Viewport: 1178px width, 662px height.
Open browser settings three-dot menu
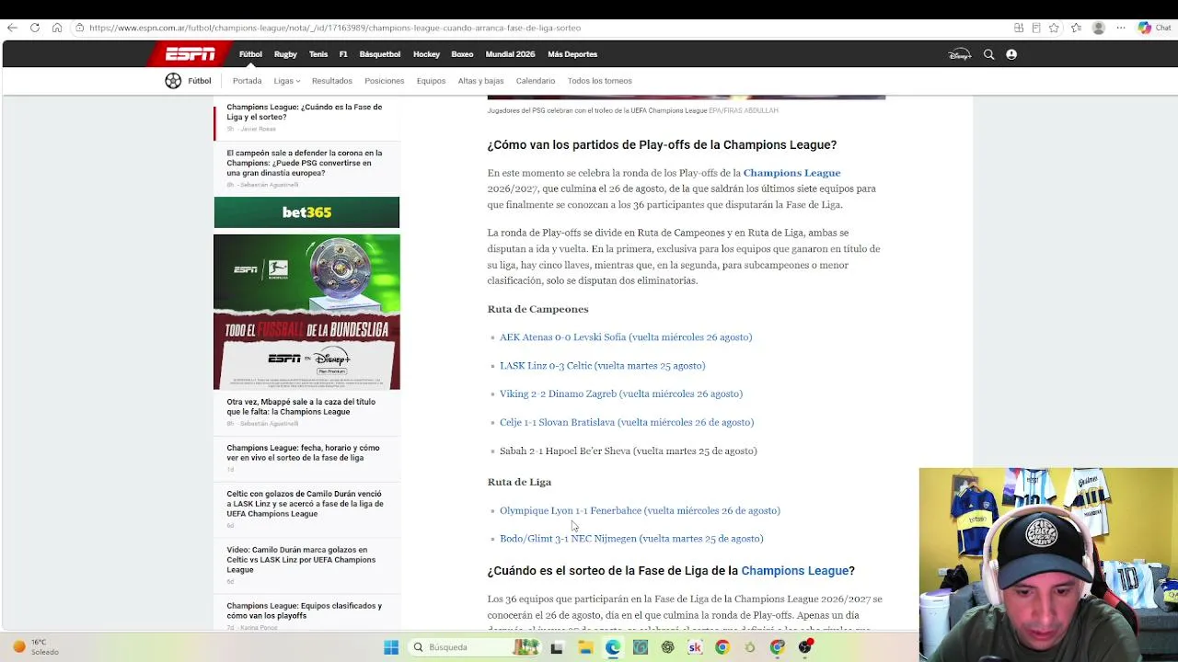click(1121, 28)
